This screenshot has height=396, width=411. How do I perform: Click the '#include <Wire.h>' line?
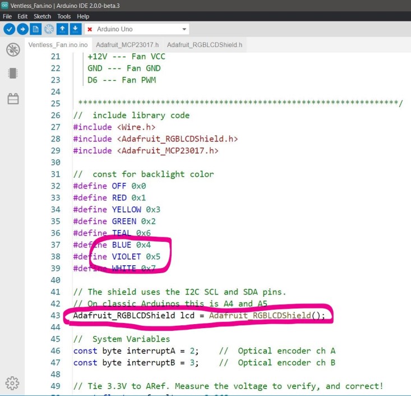click(x=114, y=127)
